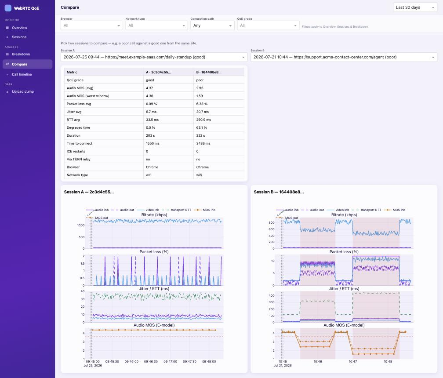Toggle audio out legend in Session A chart
Viewport: 443px width, 378px height.
(x=123, y=210)
